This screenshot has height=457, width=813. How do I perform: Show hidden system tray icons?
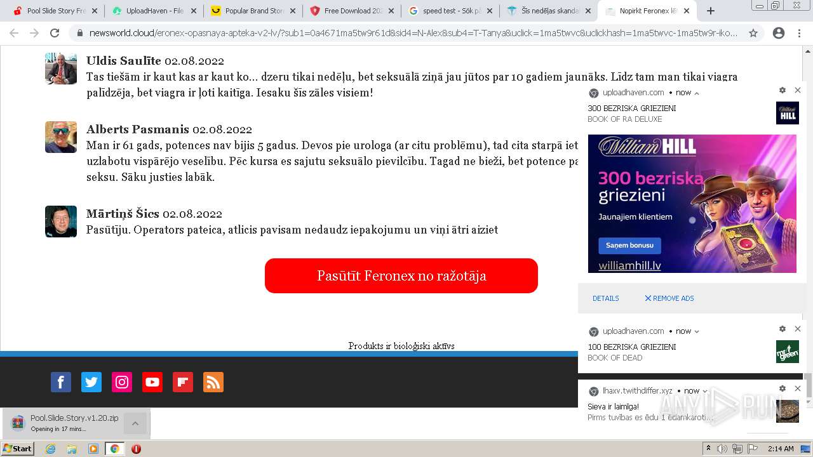pos(708,449)
